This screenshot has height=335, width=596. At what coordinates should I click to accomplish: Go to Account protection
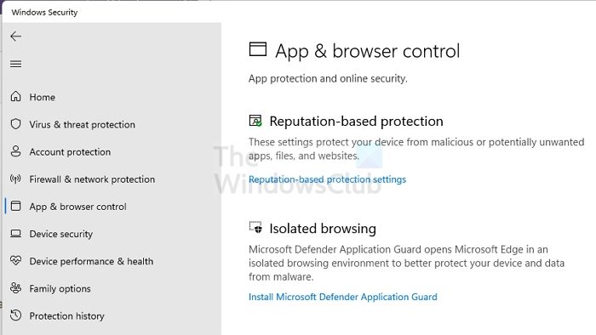(x=70, y=151)
